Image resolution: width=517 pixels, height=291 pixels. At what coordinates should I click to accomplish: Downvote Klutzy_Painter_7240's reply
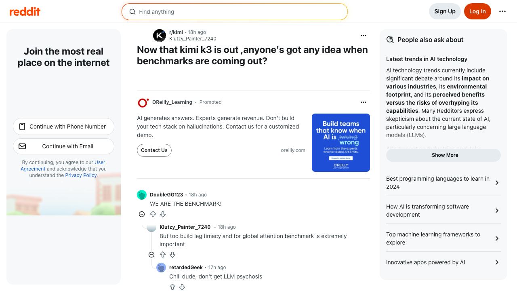[x=172, y=255]
